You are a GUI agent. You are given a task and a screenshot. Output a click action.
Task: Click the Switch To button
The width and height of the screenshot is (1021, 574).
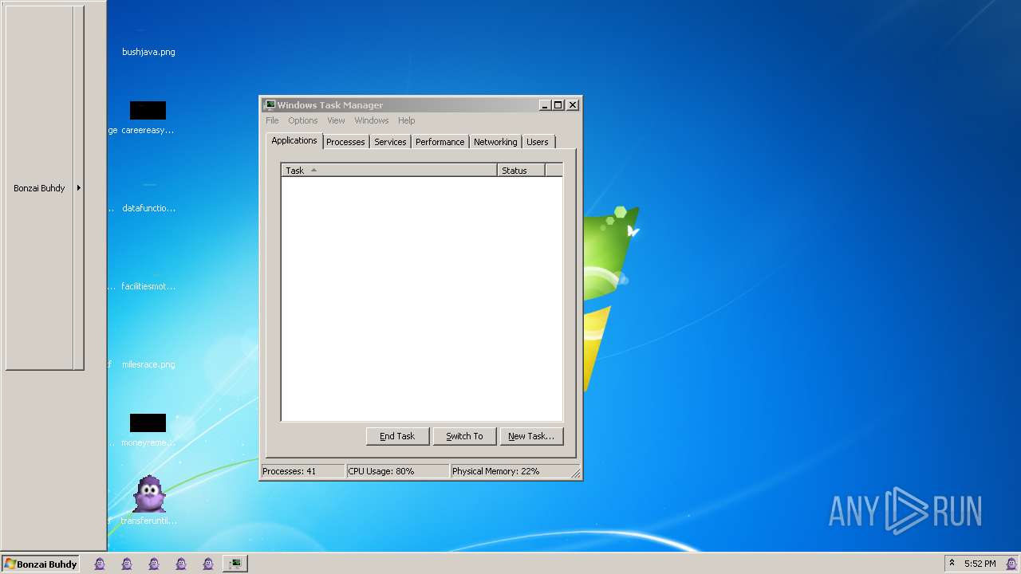click(464, 436)
